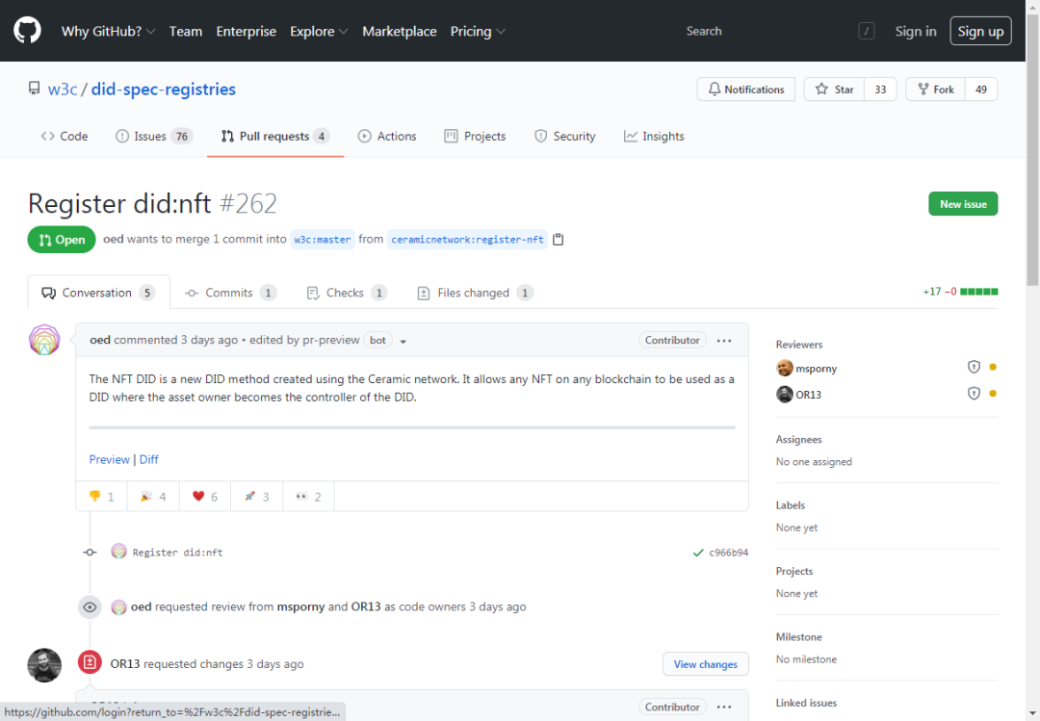Open the Actions tab
Image resolution: width=1040 pixels, height=721 pixels.
(387, 136)
